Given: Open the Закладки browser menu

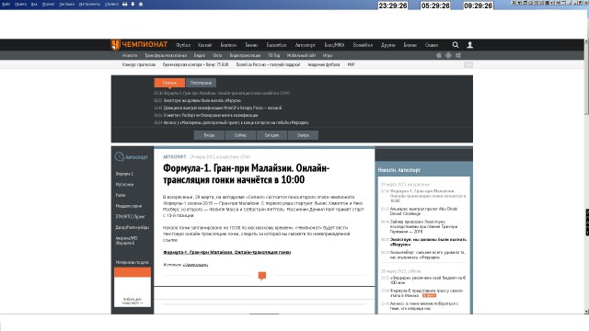Looking at the screenshot, I should (67, 4).
